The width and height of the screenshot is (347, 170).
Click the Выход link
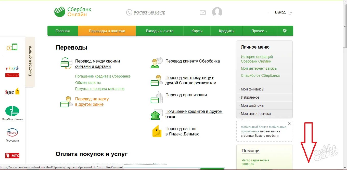click(280, 12)
